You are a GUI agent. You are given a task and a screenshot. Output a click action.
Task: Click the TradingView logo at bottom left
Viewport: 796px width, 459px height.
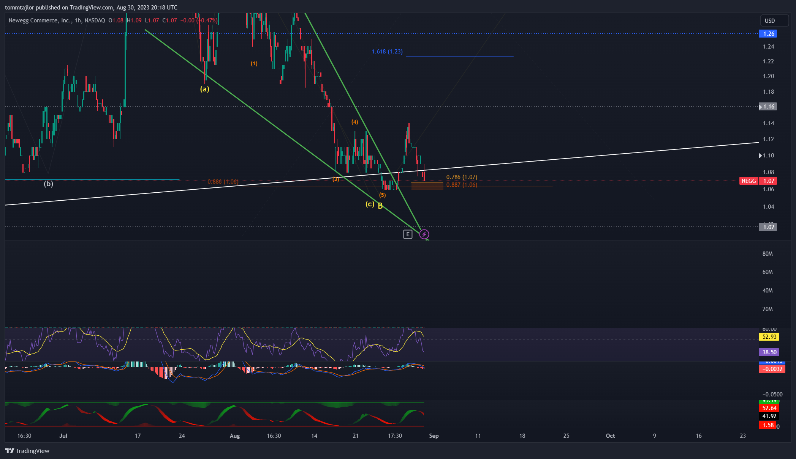[27, 451]
